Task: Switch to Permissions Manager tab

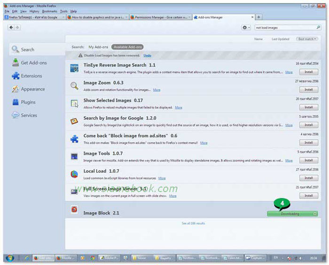Action: pos(161,17)
